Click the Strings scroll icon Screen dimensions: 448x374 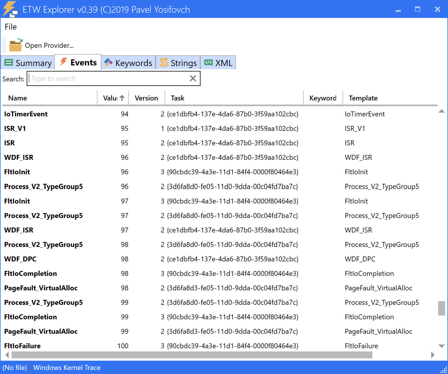tap(164, 63)
